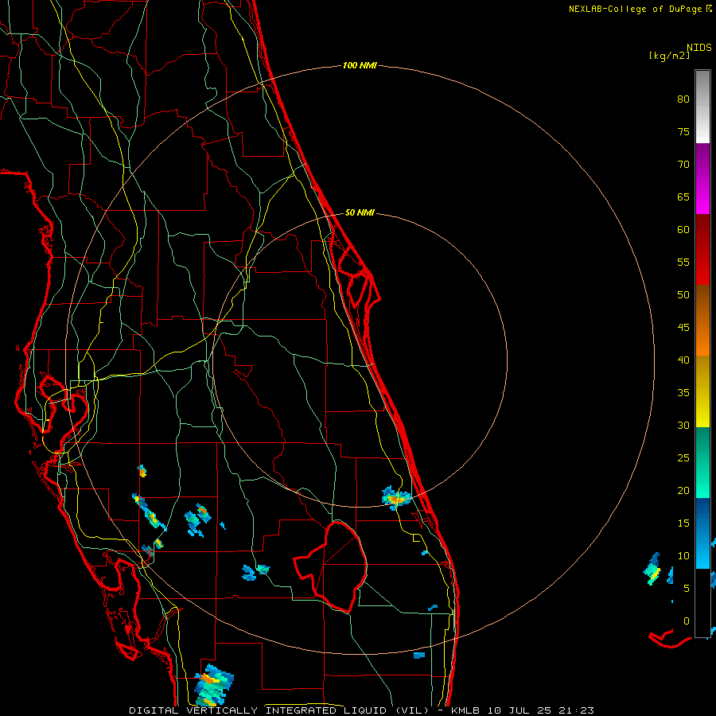Click the 15 value on the VIL scale

coord(683,523)
